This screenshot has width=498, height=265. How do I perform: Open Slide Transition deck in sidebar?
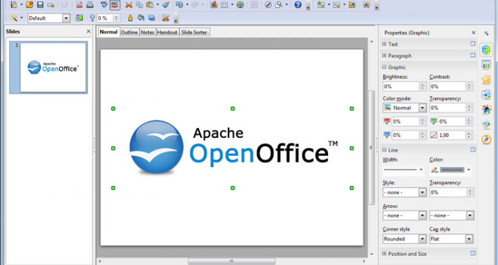486,95
